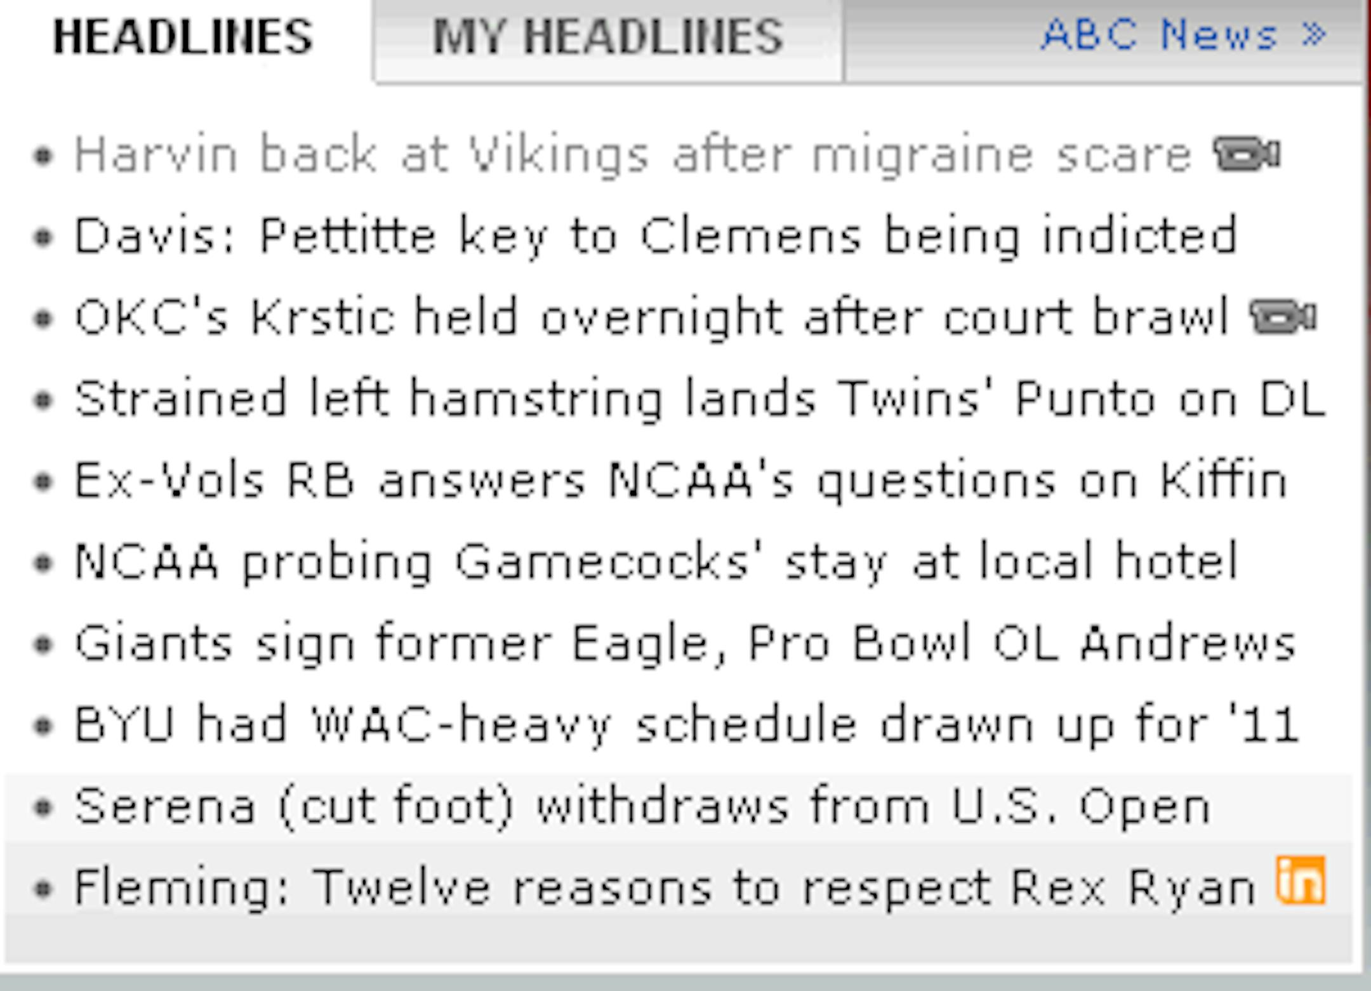Image resolution: width=1371 pixels, height=991 pixels.
Task: Open video icon beside Harvin headline
Action: coord(1246,154)
